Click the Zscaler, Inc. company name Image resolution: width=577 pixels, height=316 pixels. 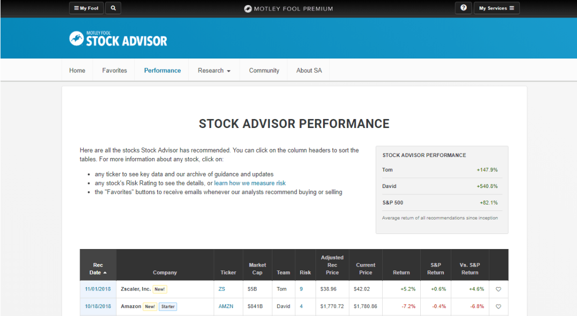click(x=136, y=289)
